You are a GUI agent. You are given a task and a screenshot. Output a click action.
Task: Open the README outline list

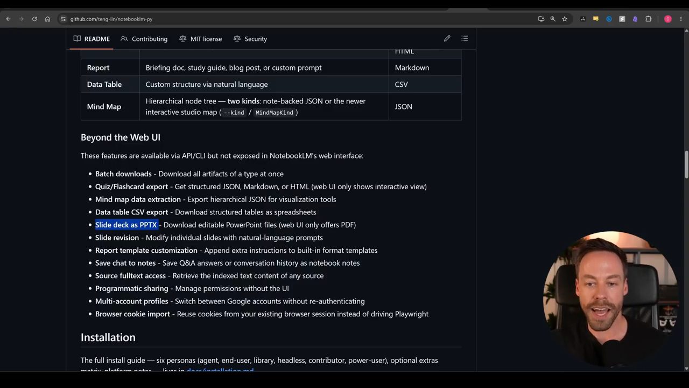(x=465, y=39)
